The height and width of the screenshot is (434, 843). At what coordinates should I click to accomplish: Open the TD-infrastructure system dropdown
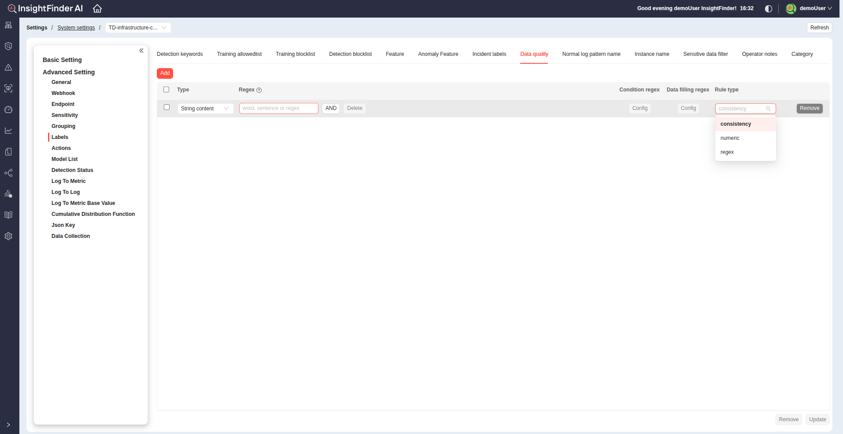click(x=138, y=28)
